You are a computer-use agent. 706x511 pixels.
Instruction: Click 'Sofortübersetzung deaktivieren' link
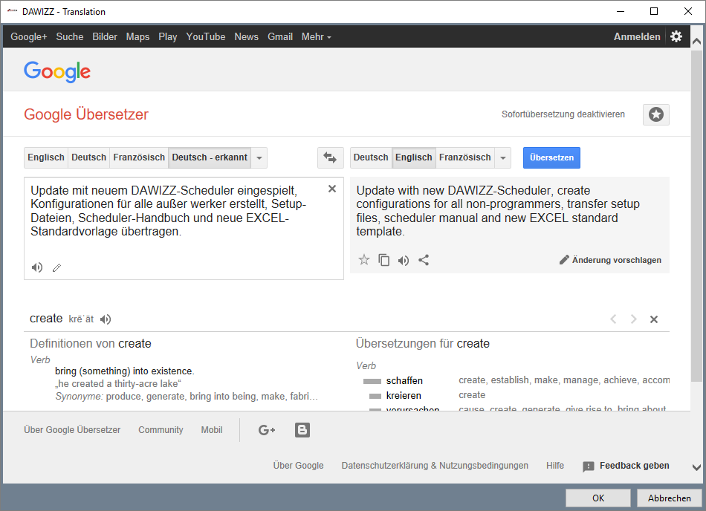coord(563,114)
